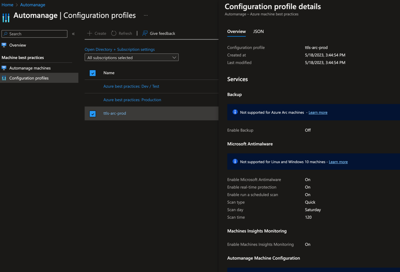Switch to the JSON tab
This screenshot has width=400, height=272.
(258, 32)
